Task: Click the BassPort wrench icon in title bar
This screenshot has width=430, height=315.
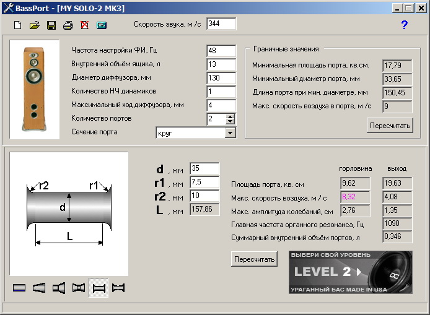Action: (8, 8)
